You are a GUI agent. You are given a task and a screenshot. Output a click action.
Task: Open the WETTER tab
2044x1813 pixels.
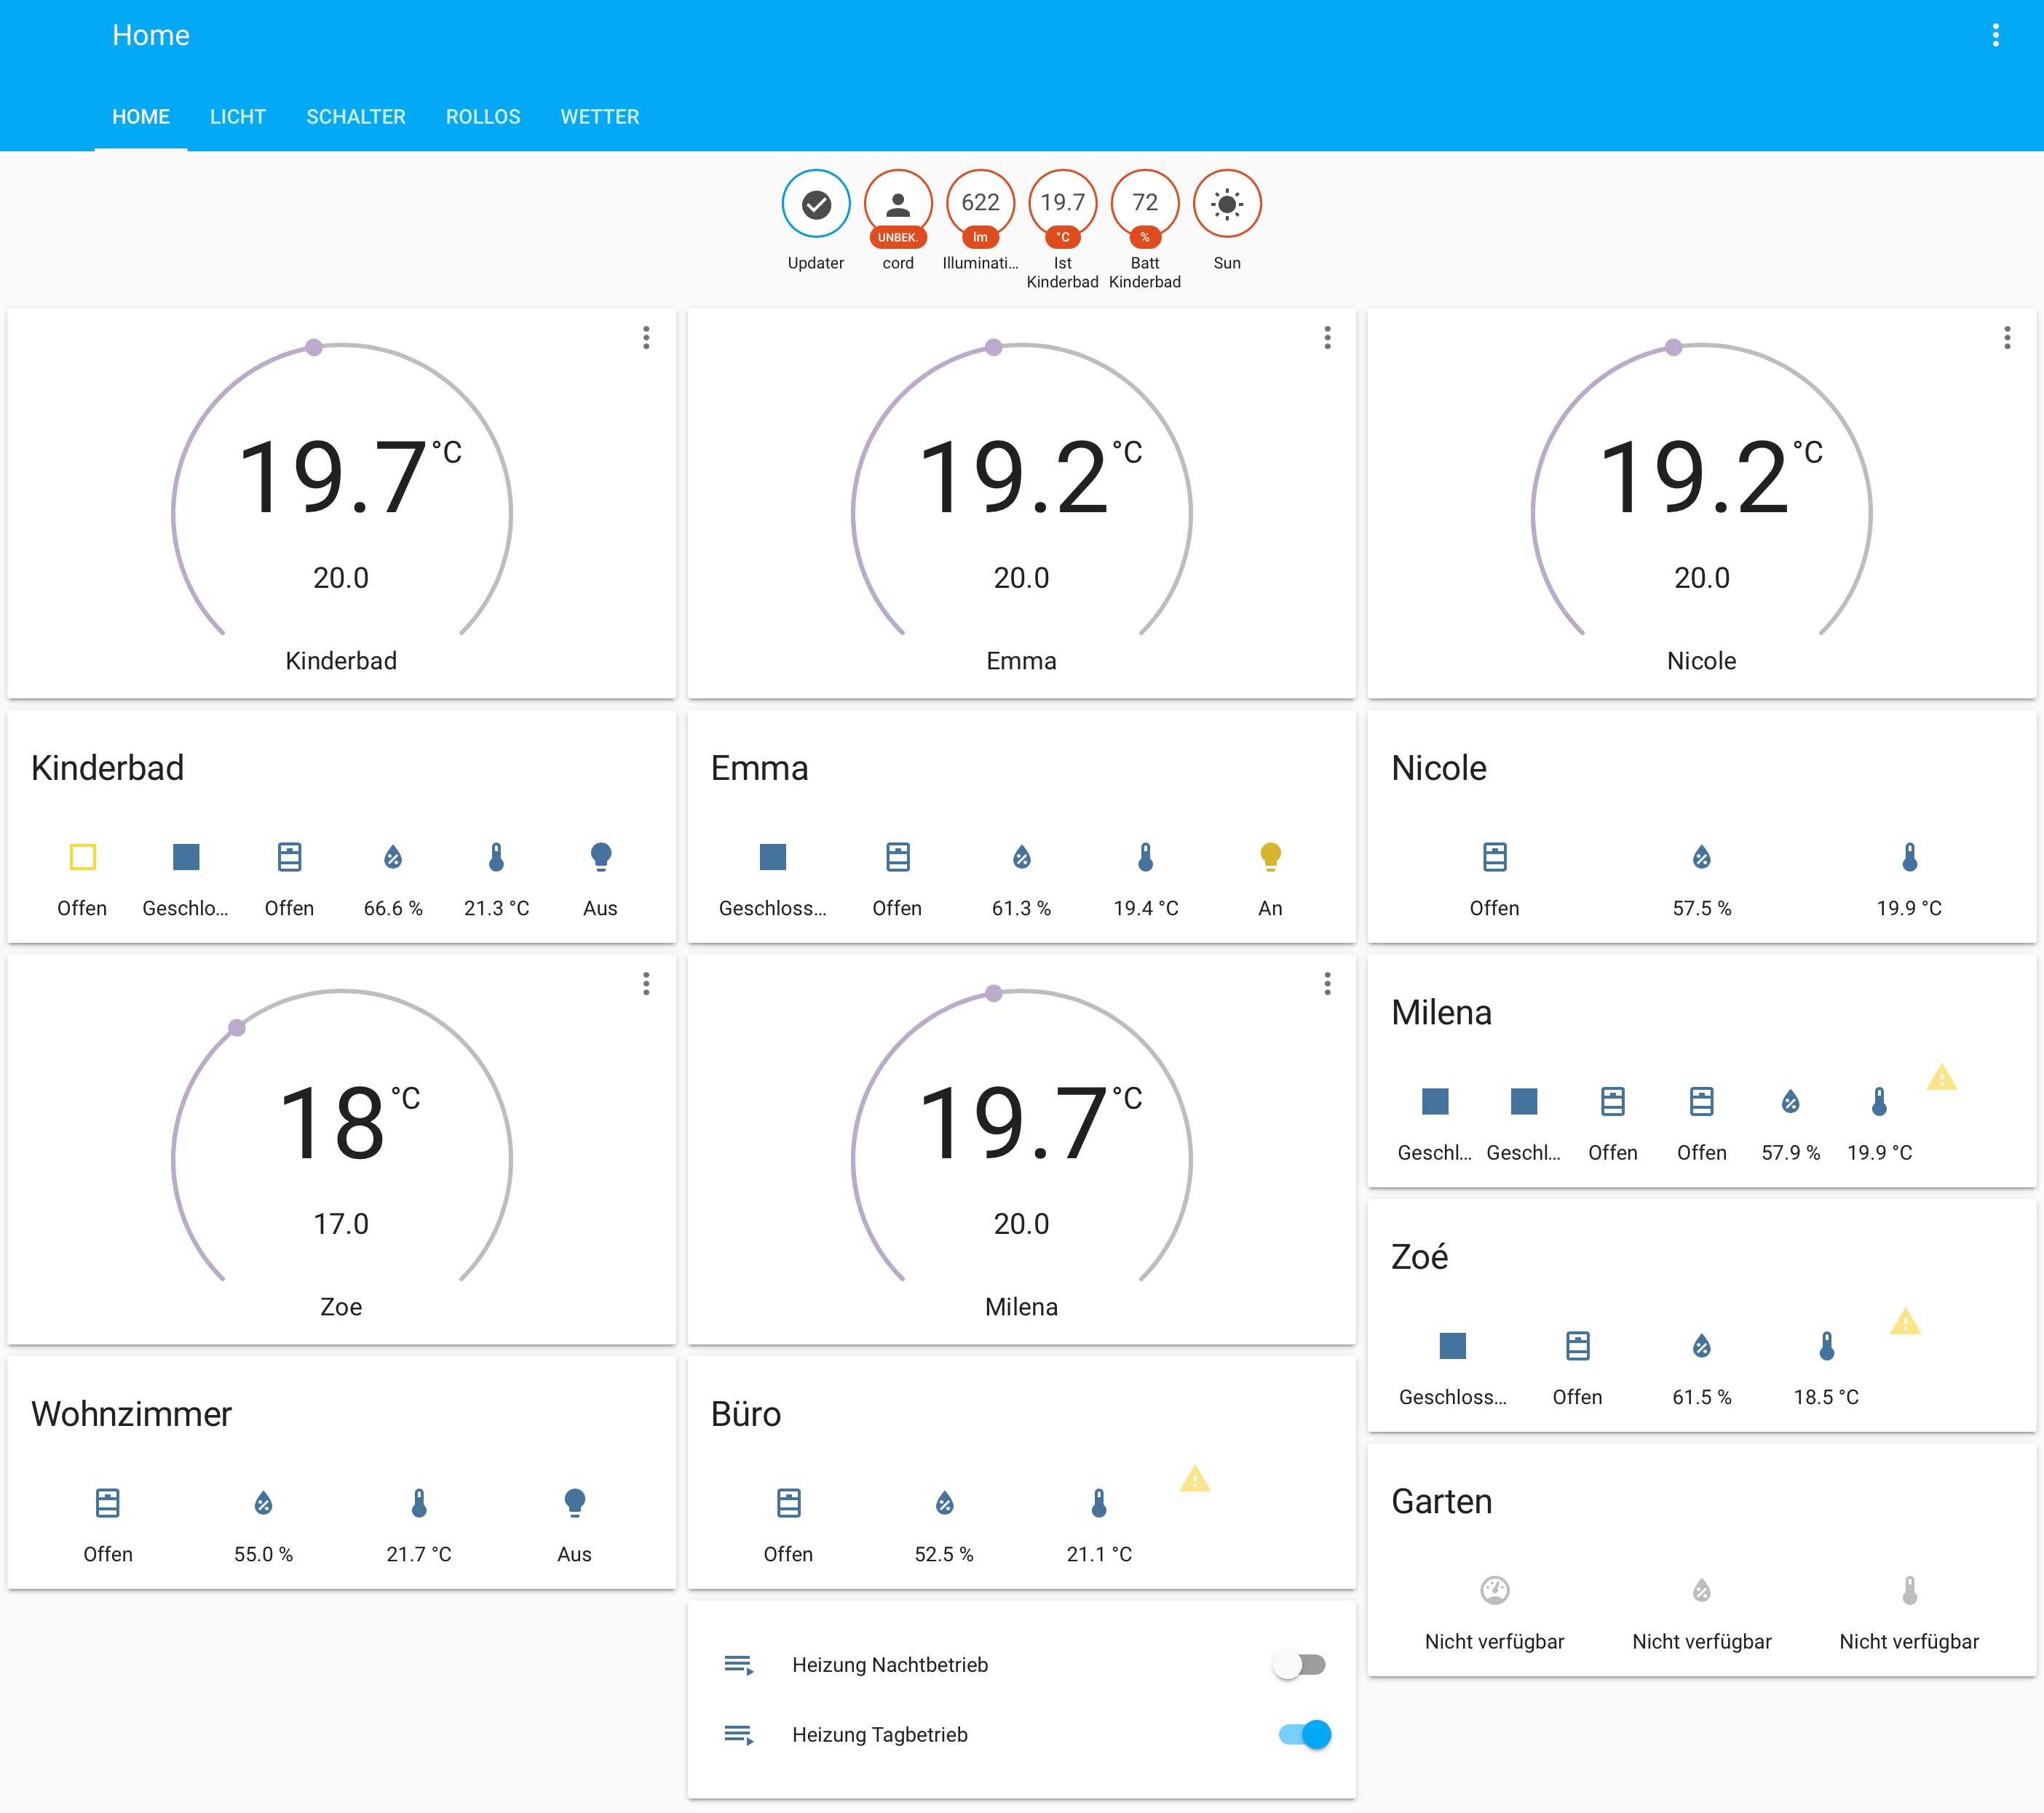599,116
